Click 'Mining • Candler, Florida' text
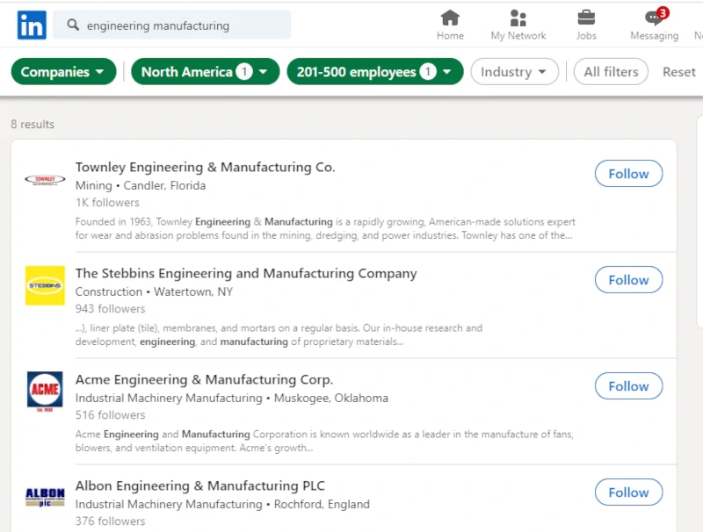Viewport: 703px width, 532px height. [141, 185]
